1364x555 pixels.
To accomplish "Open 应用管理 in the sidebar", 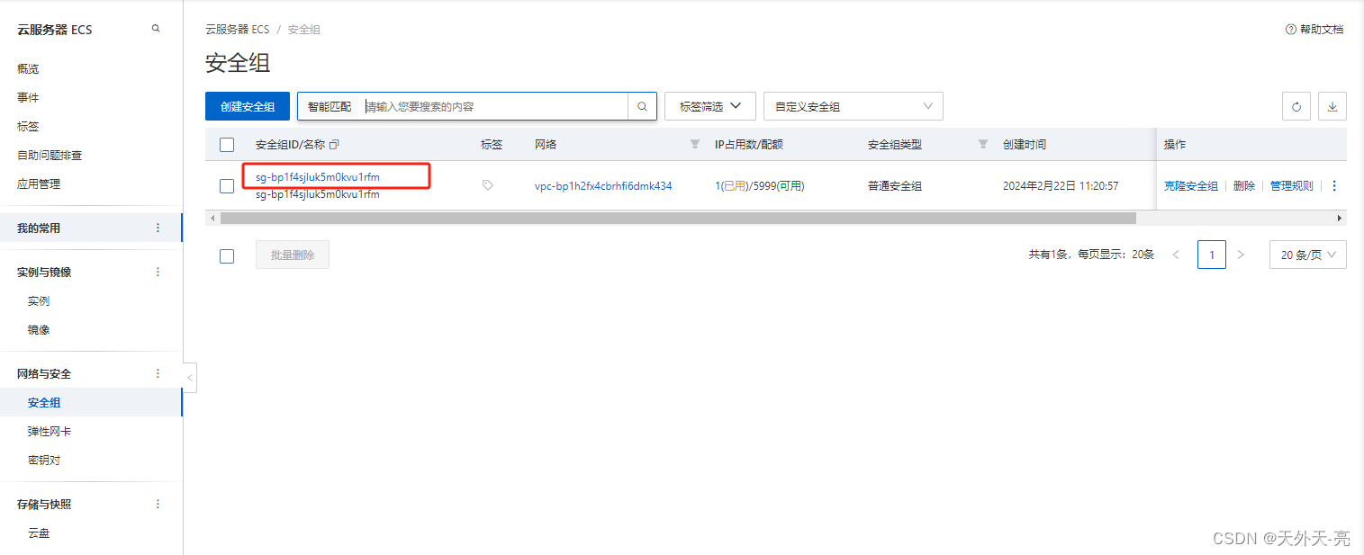I will [39, 184].
